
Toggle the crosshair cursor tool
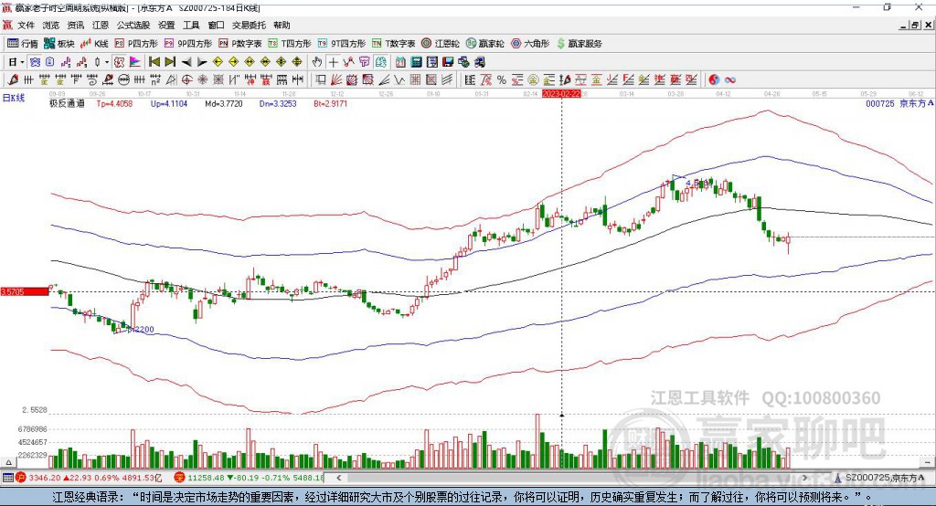pos(333,62)
